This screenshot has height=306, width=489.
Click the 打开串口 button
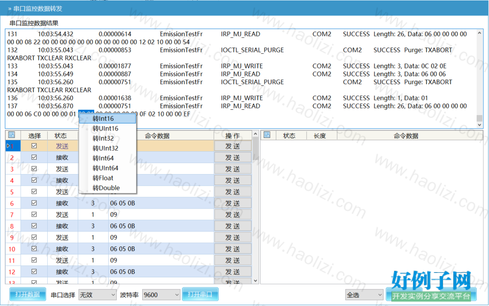(200, 294)
